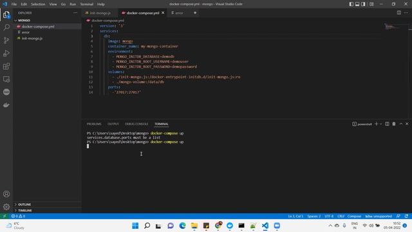Open Windows taskbar search

tap(147, 226)
